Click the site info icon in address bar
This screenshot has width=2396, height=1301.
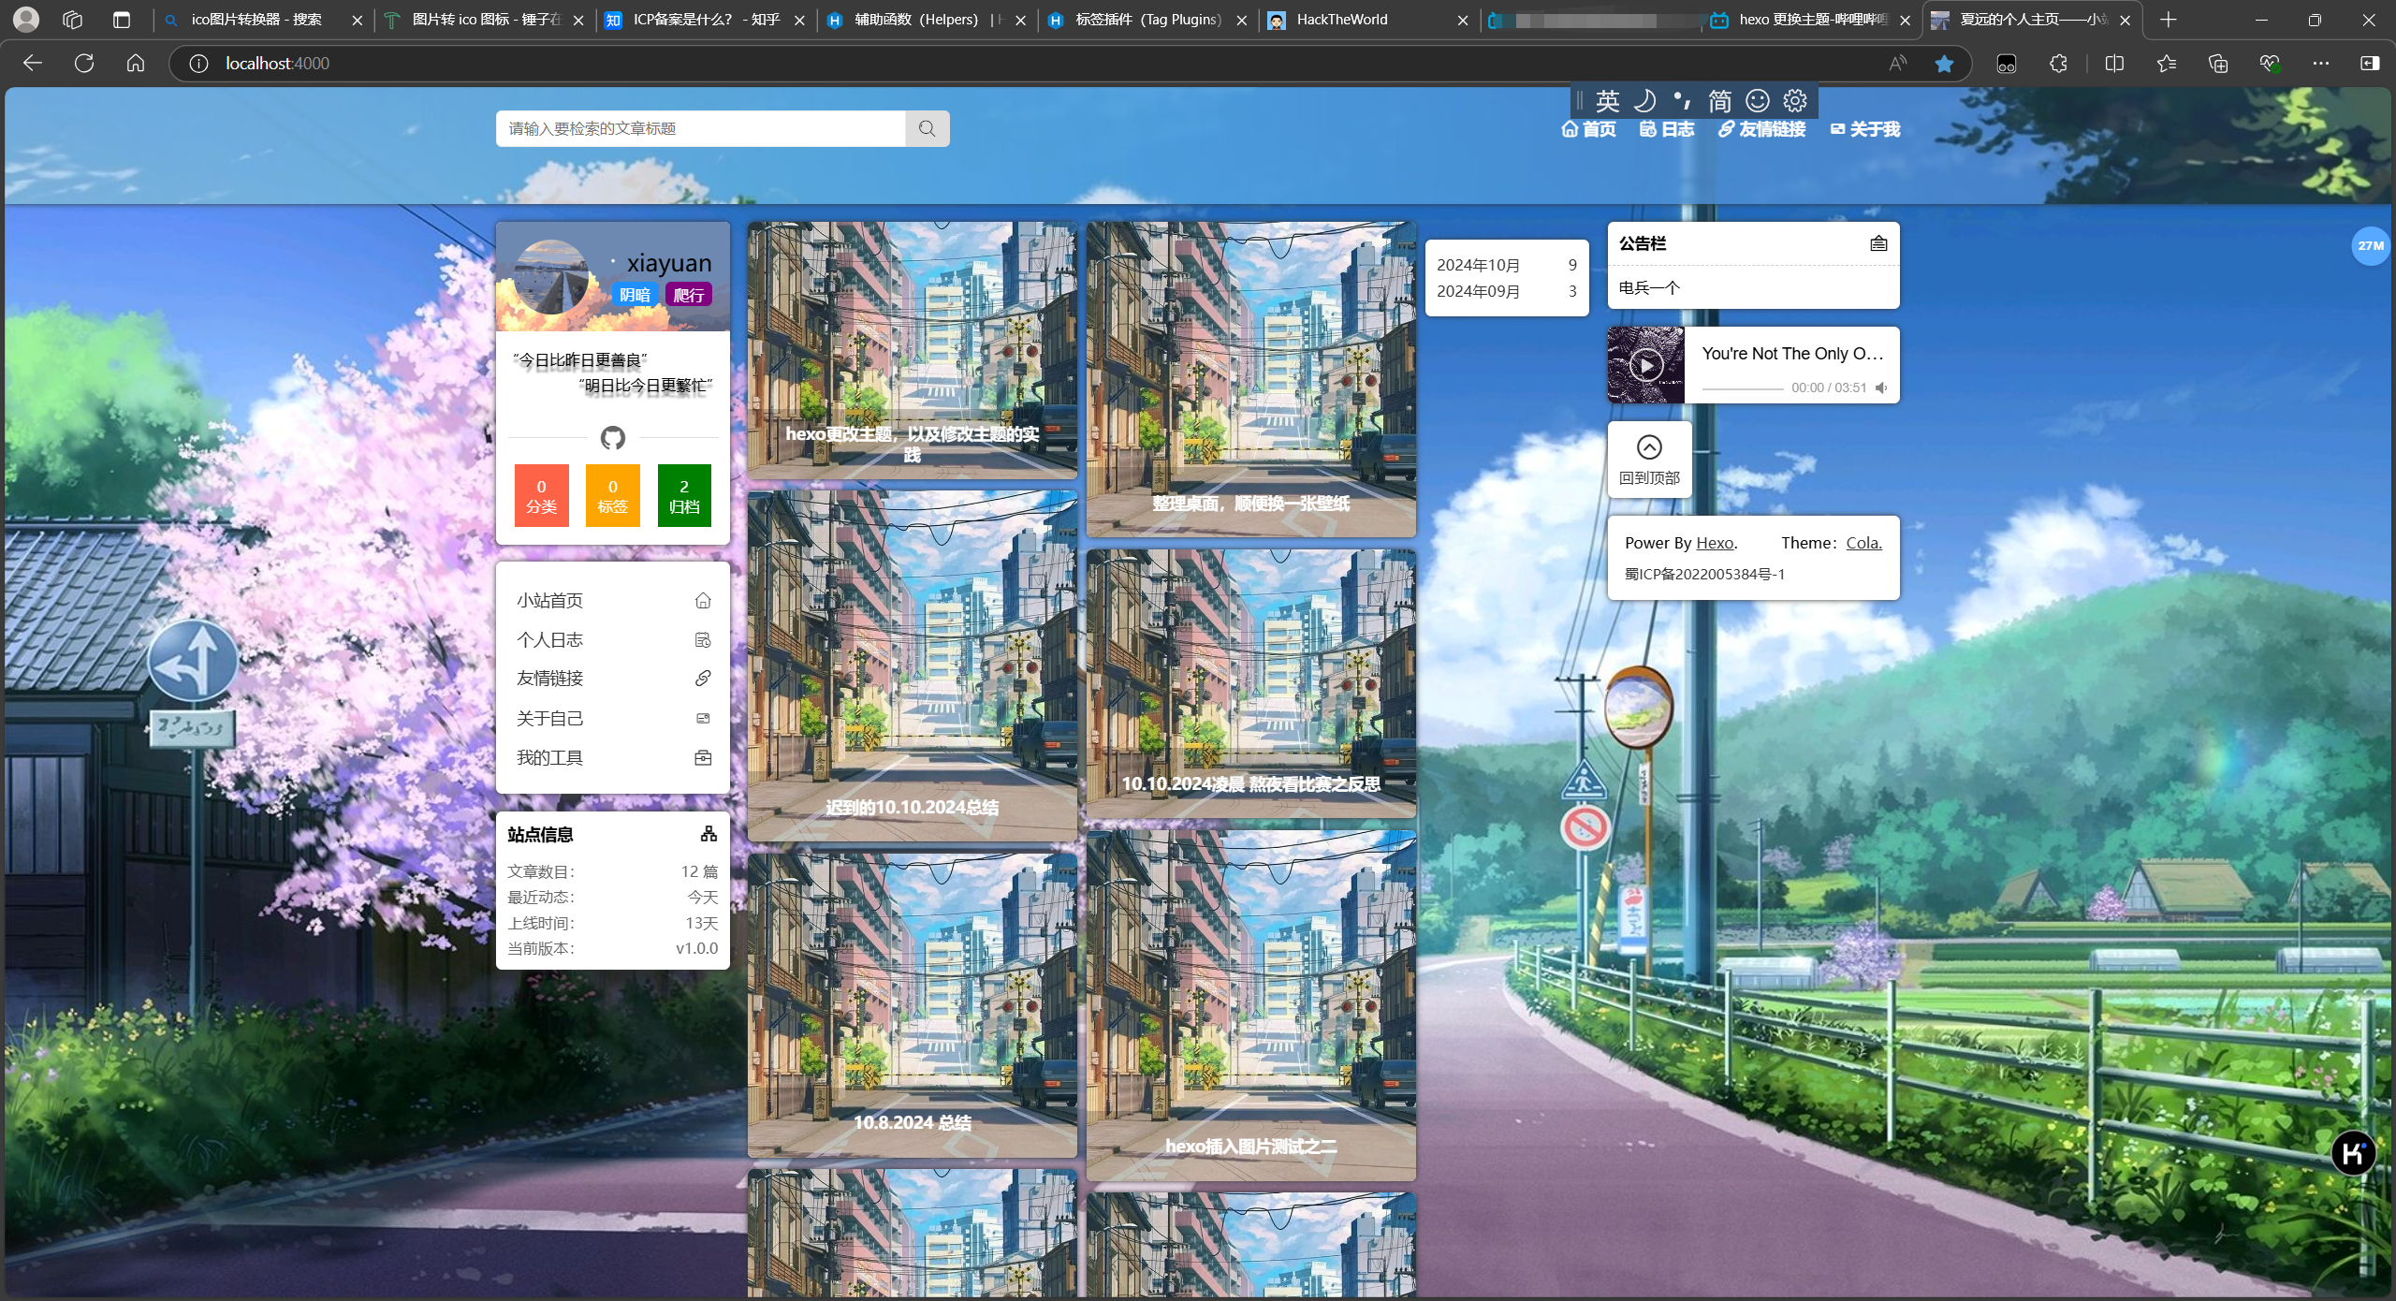click(198, 63)
